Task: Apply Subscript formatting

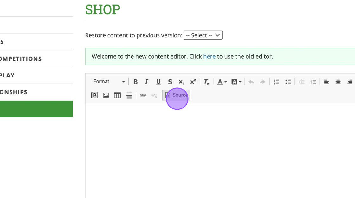Action: 182,82
